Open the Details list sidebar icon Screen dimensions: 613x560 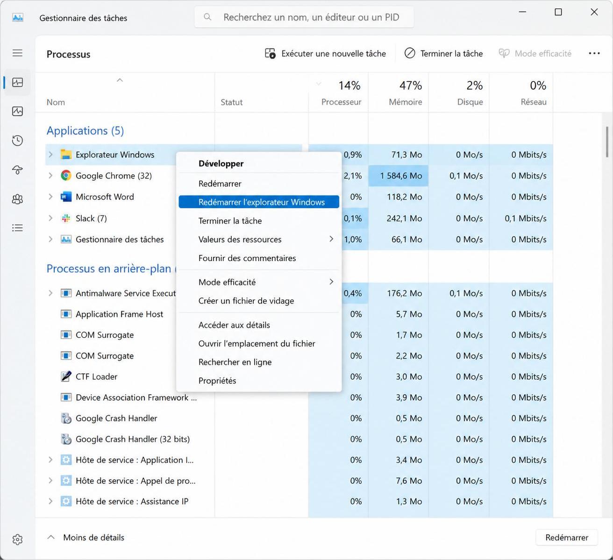[17, 228]
